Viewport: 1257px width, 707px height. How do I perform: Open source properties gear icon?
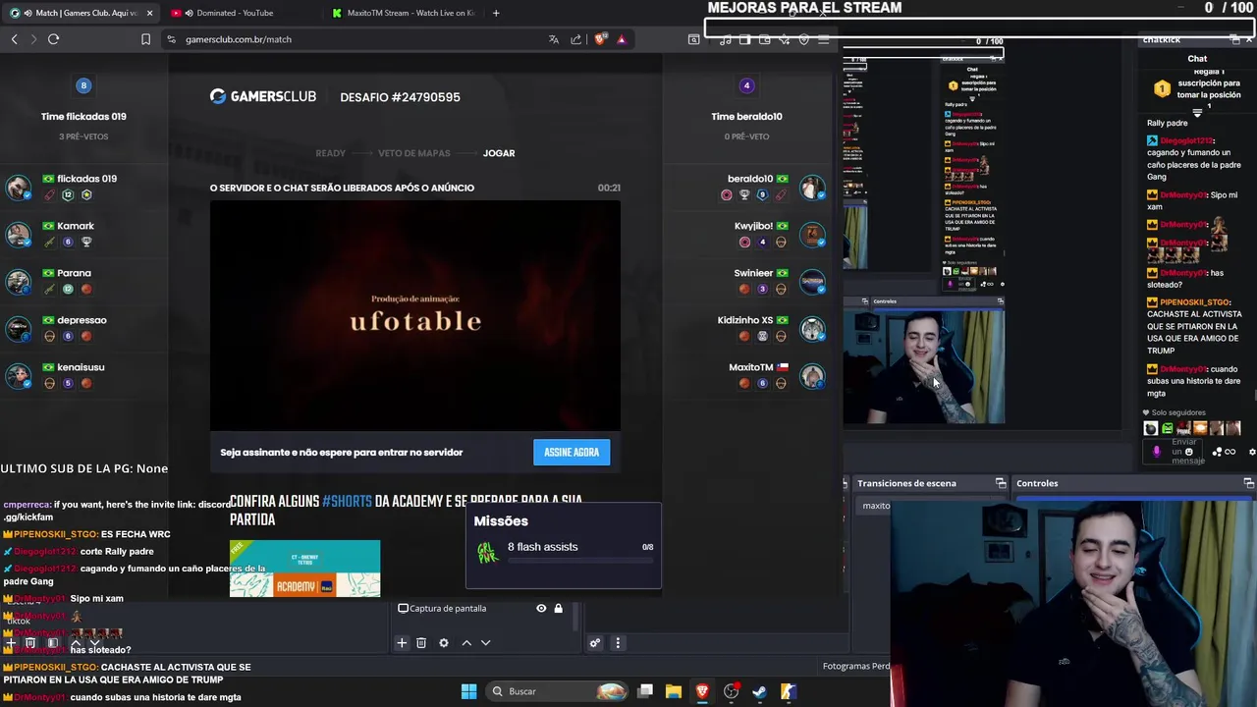(x=444, y=643)
